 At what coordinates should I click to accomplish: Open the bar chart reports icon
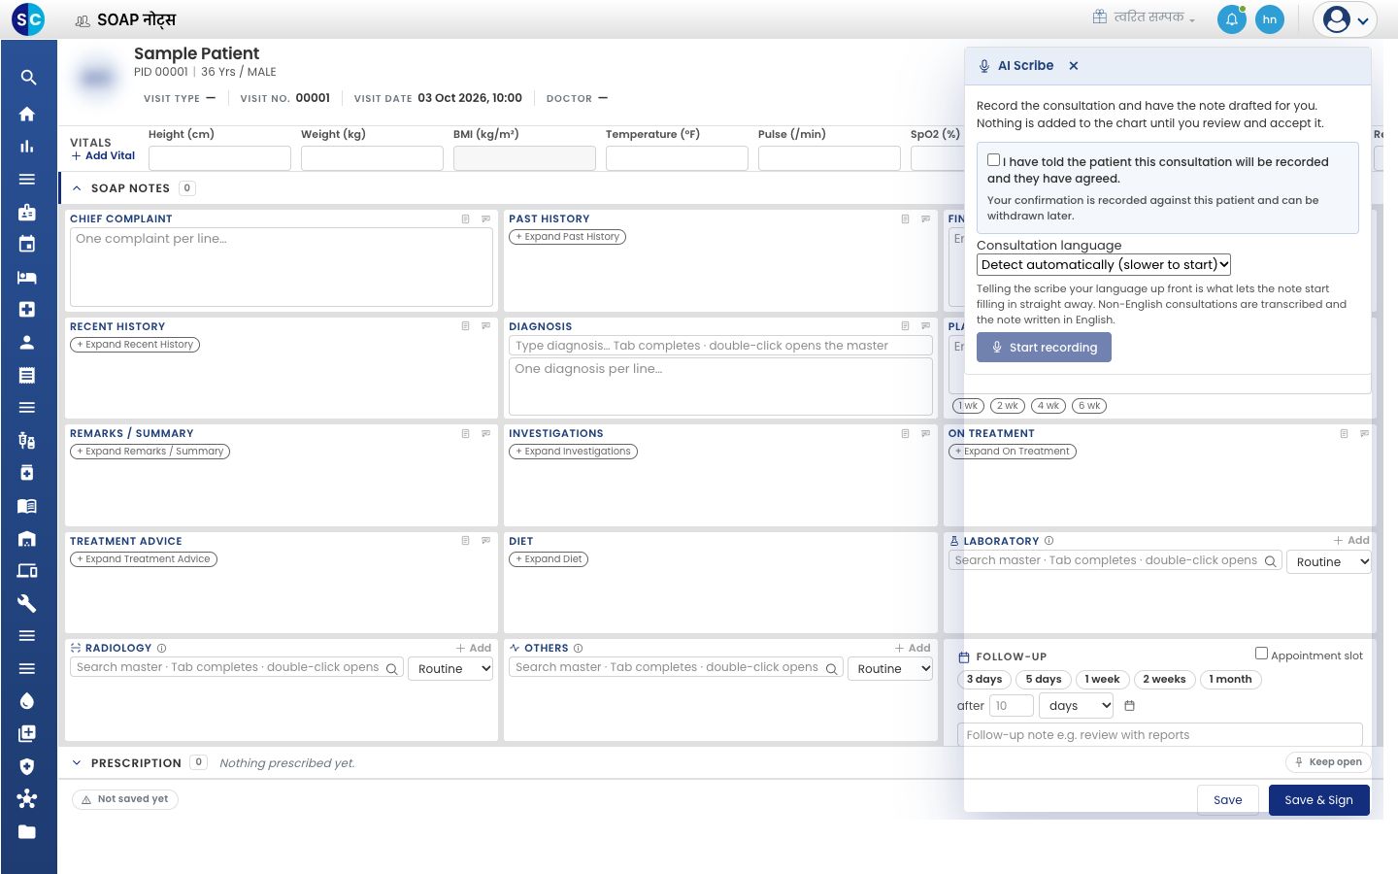click(x=27, y=147)
